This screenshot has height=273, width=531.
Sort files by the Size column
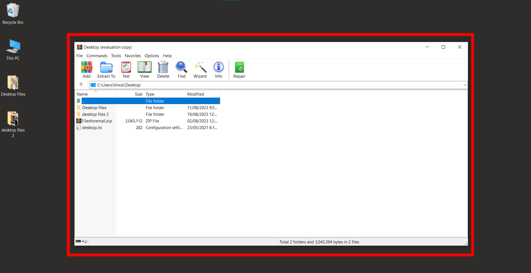click(x=138, y=94)
